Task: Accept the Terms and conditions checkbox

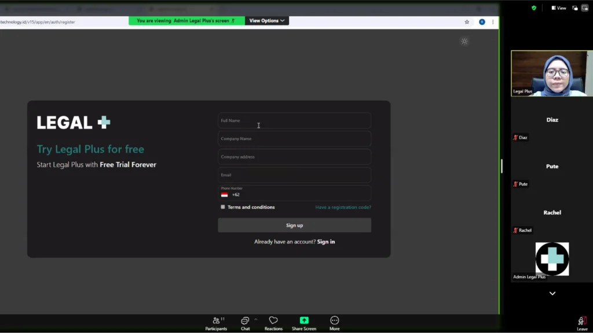Action: point(223,207)
